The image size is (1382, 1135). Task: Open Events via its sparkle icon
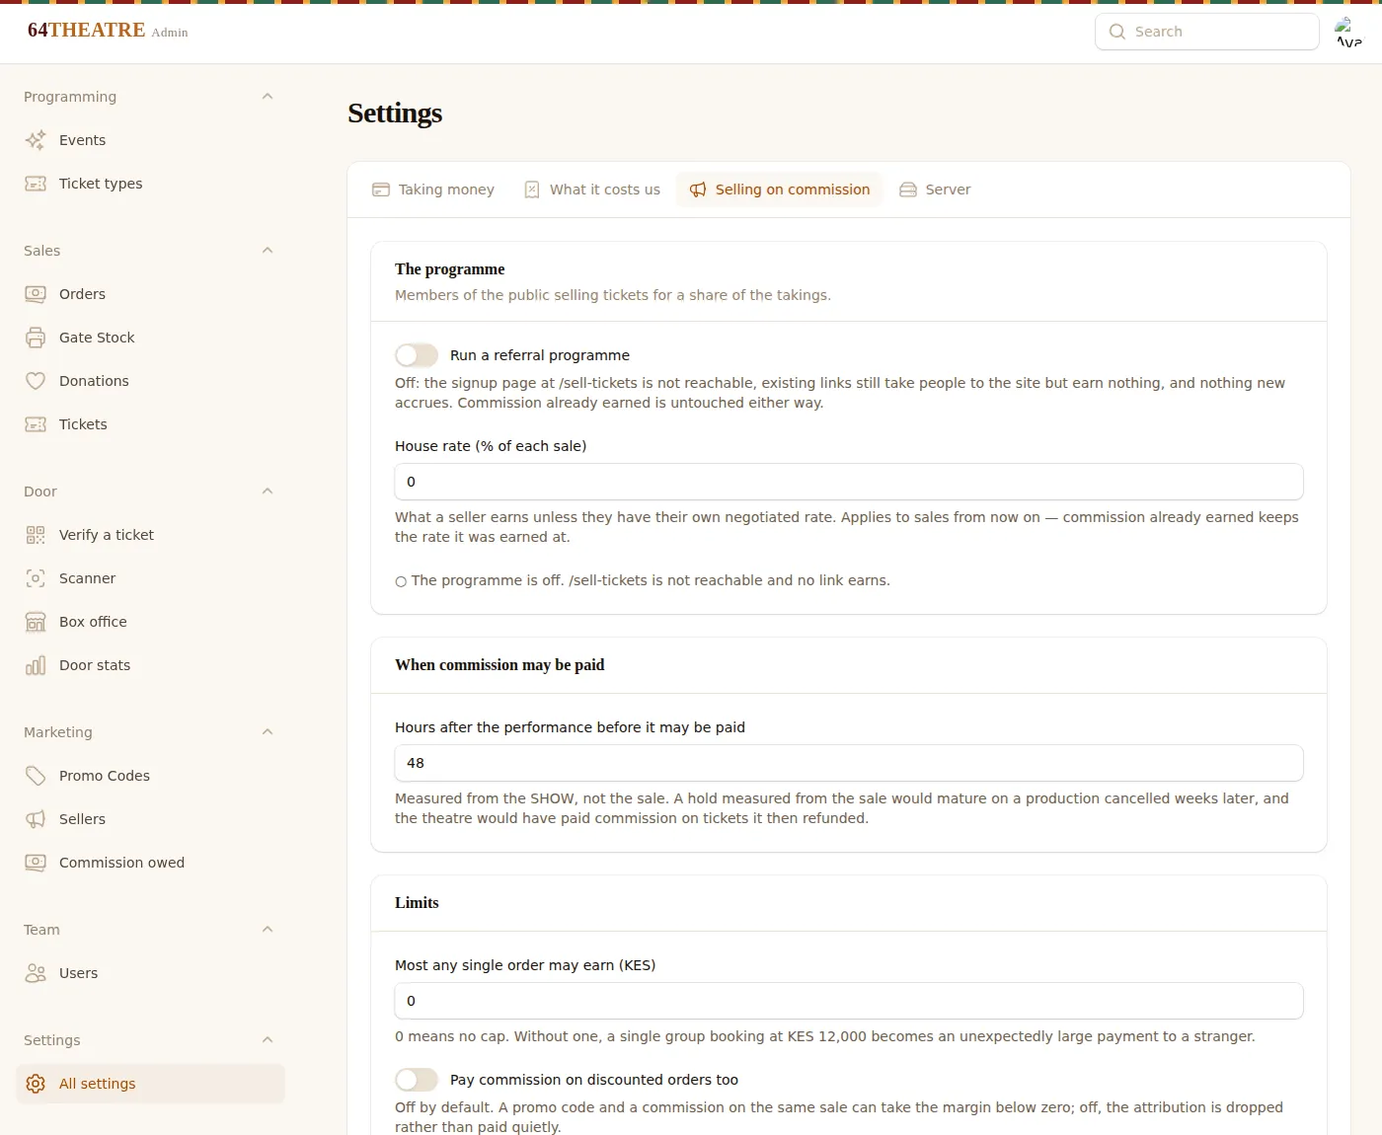[x=36, y=140]
